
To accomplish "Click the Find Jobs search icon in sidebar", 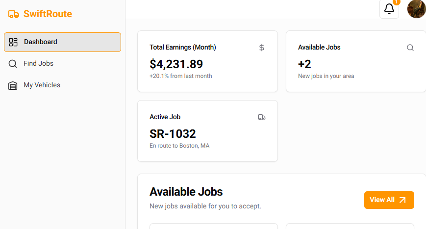I will 13,64.
